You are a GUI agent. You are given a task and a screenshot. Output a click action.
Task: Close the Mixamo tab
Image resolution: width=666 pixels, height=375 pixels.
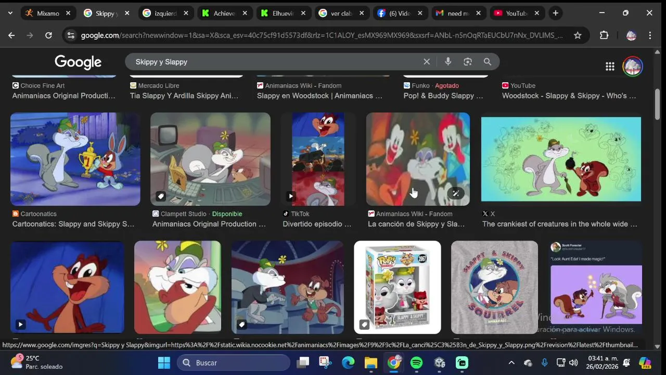click(x=68, y=13)
